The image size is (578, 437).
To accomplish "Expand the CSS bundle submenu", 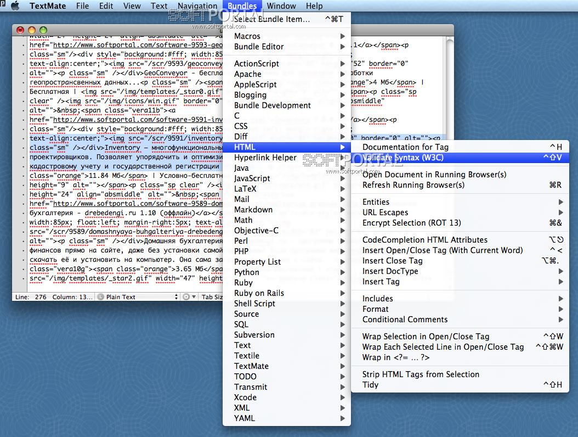I will 287,126.
